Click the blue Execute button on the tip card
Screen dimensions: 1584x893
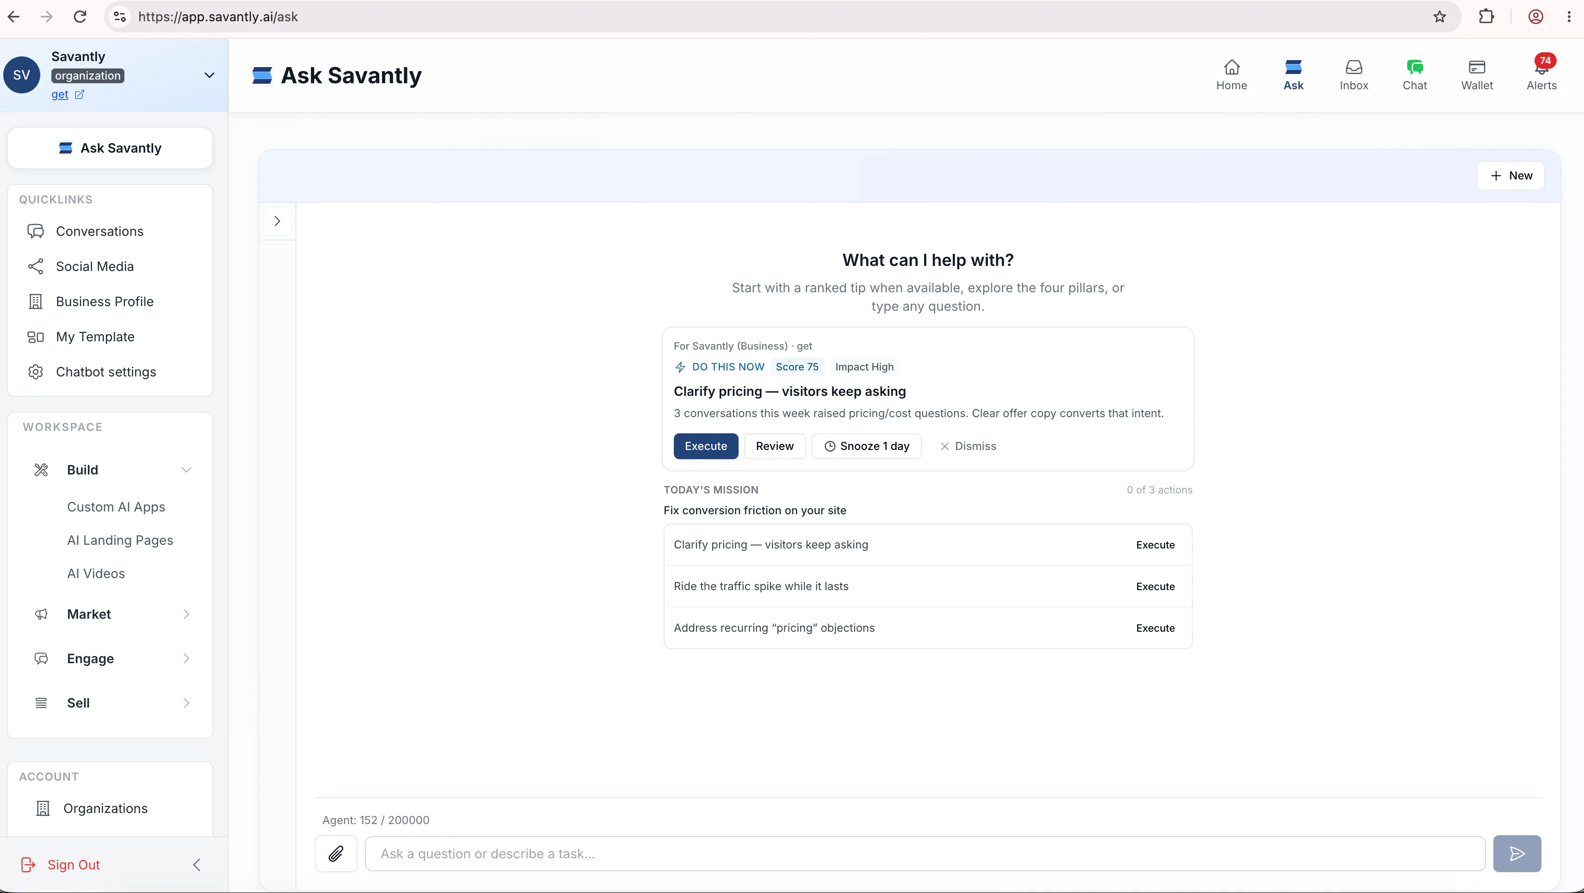point(706,446)
